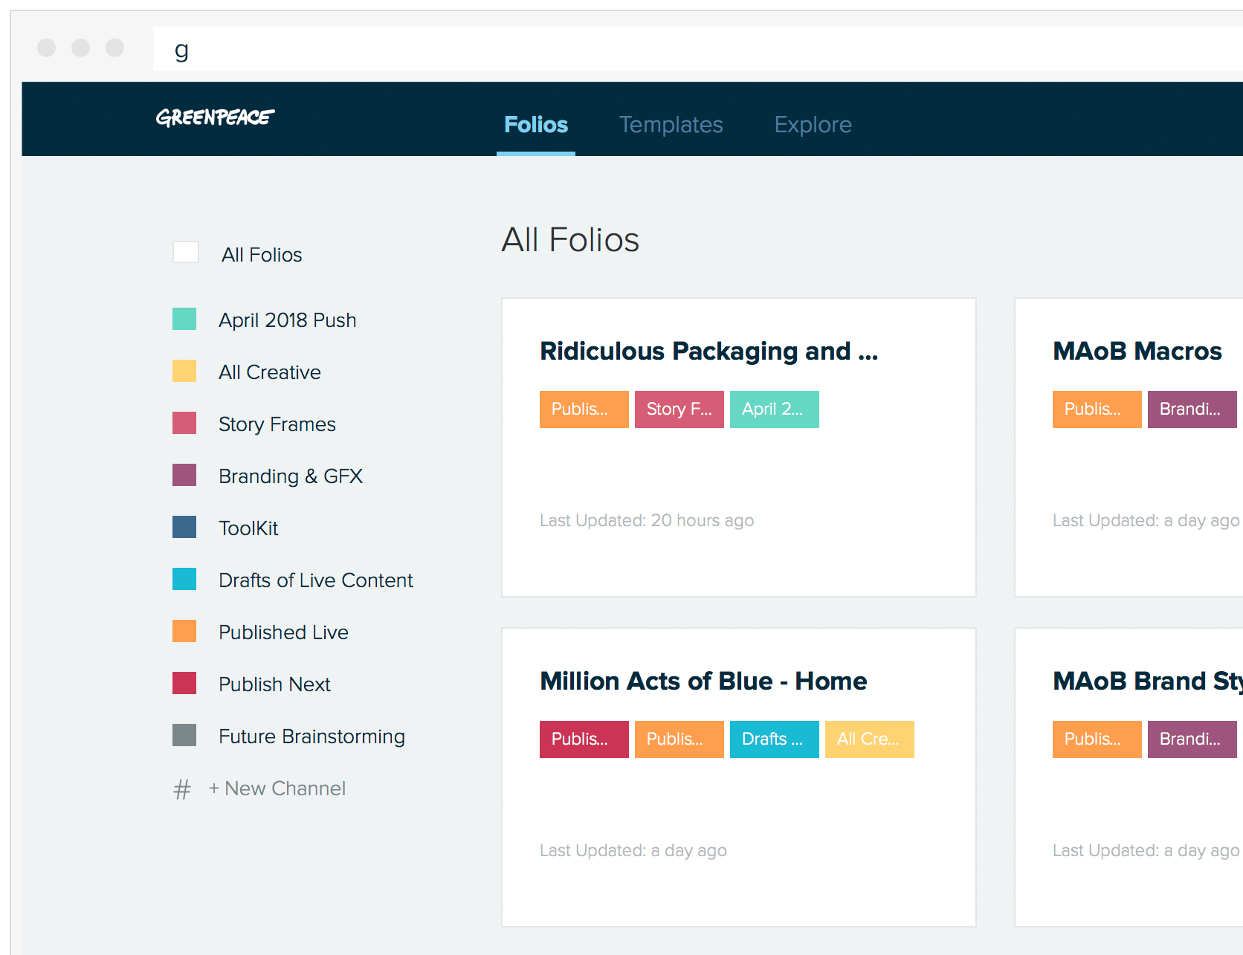This screenshot has width=1243, height=955.
Task: Click the April 2... tag on first folio
Action: coord(774,409)
